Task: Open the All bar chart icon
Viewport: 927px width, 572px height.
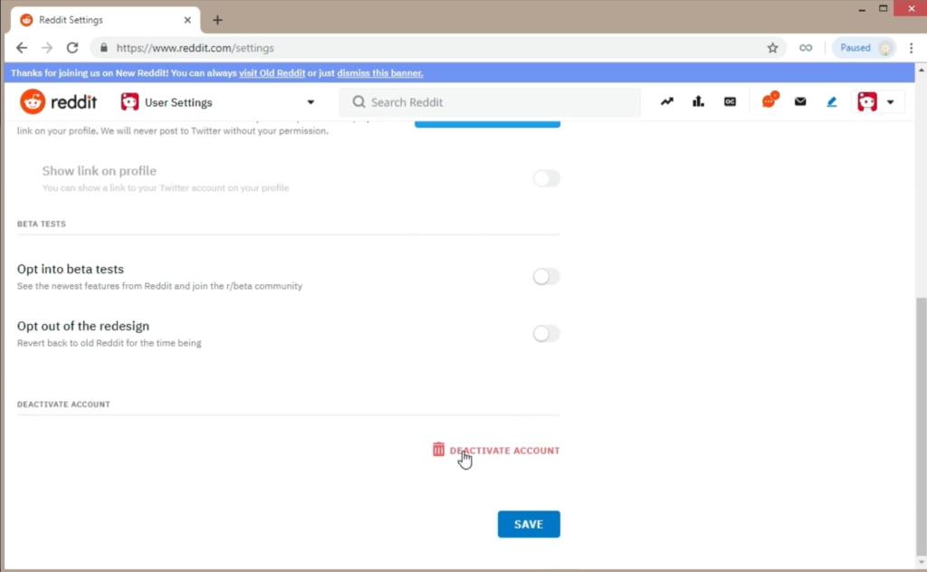Action: (x=698, y=101)
